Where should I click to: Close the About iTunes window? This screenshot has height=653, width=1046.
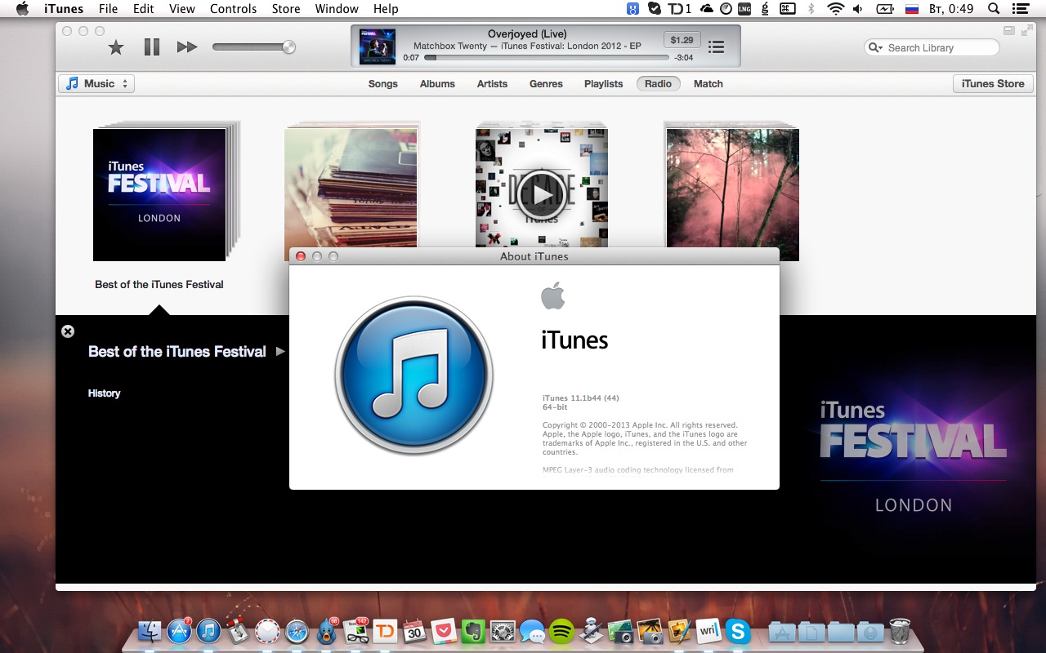(300, 256)
